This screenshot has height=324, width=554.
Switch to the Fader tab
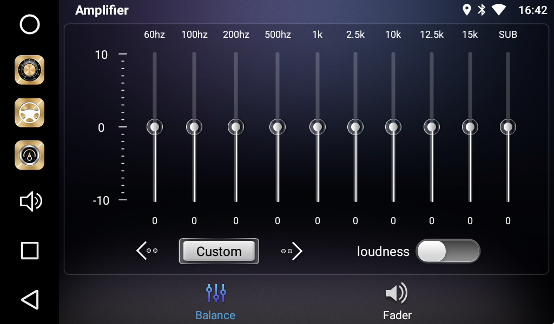click(397, 301)
